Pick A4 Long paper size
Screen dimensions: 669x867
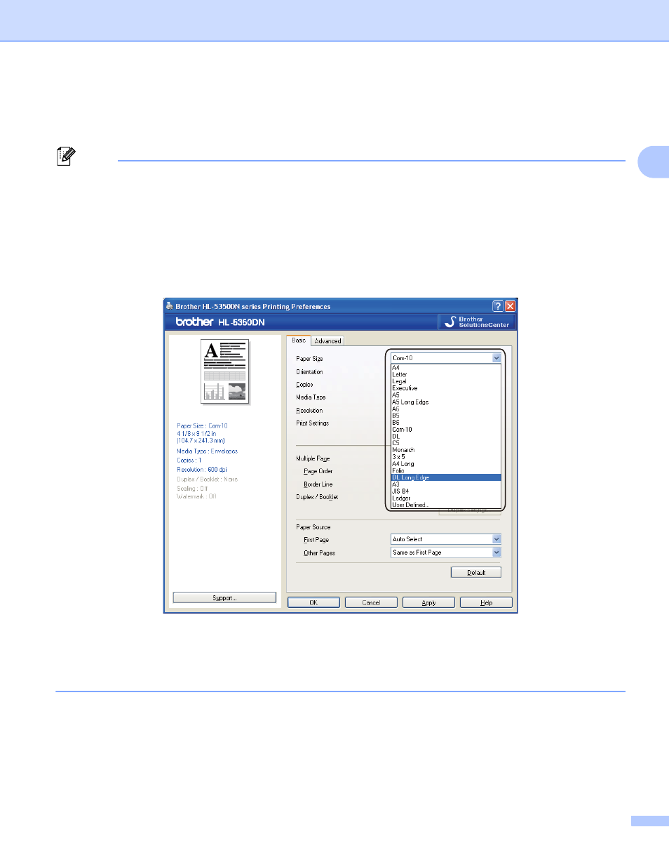pos(446,464)
